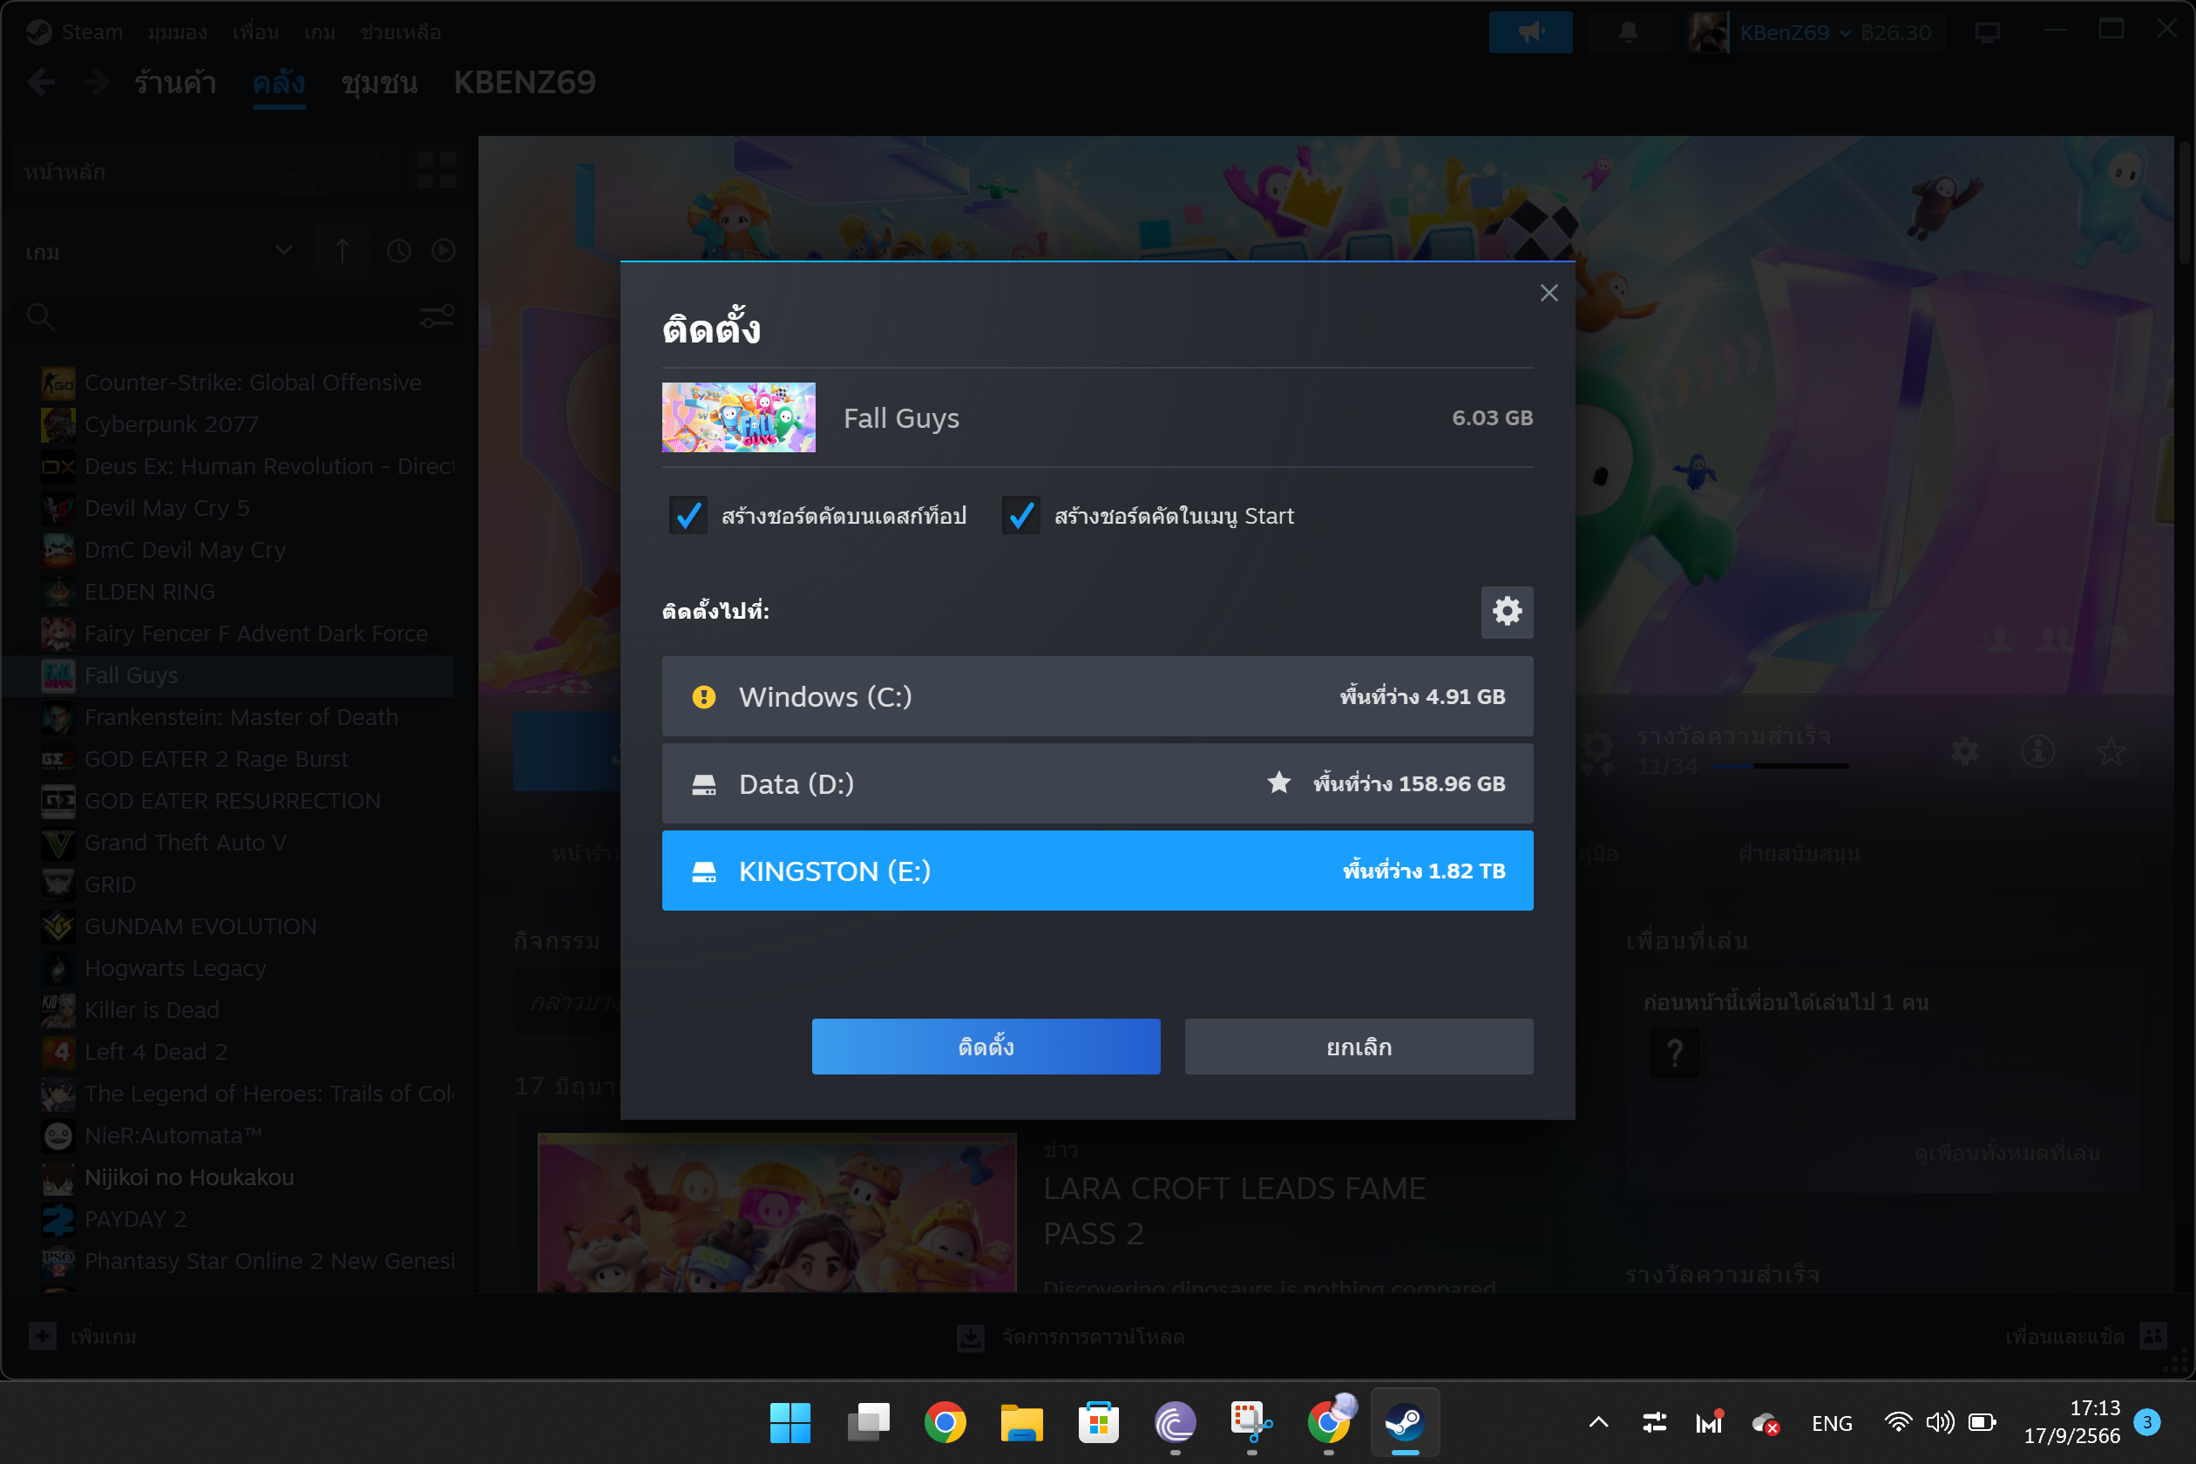Screen dimensions: 2196x1464
Task: Toggle create Start menu shortcut checkbox
Action: pos(1020,515)
